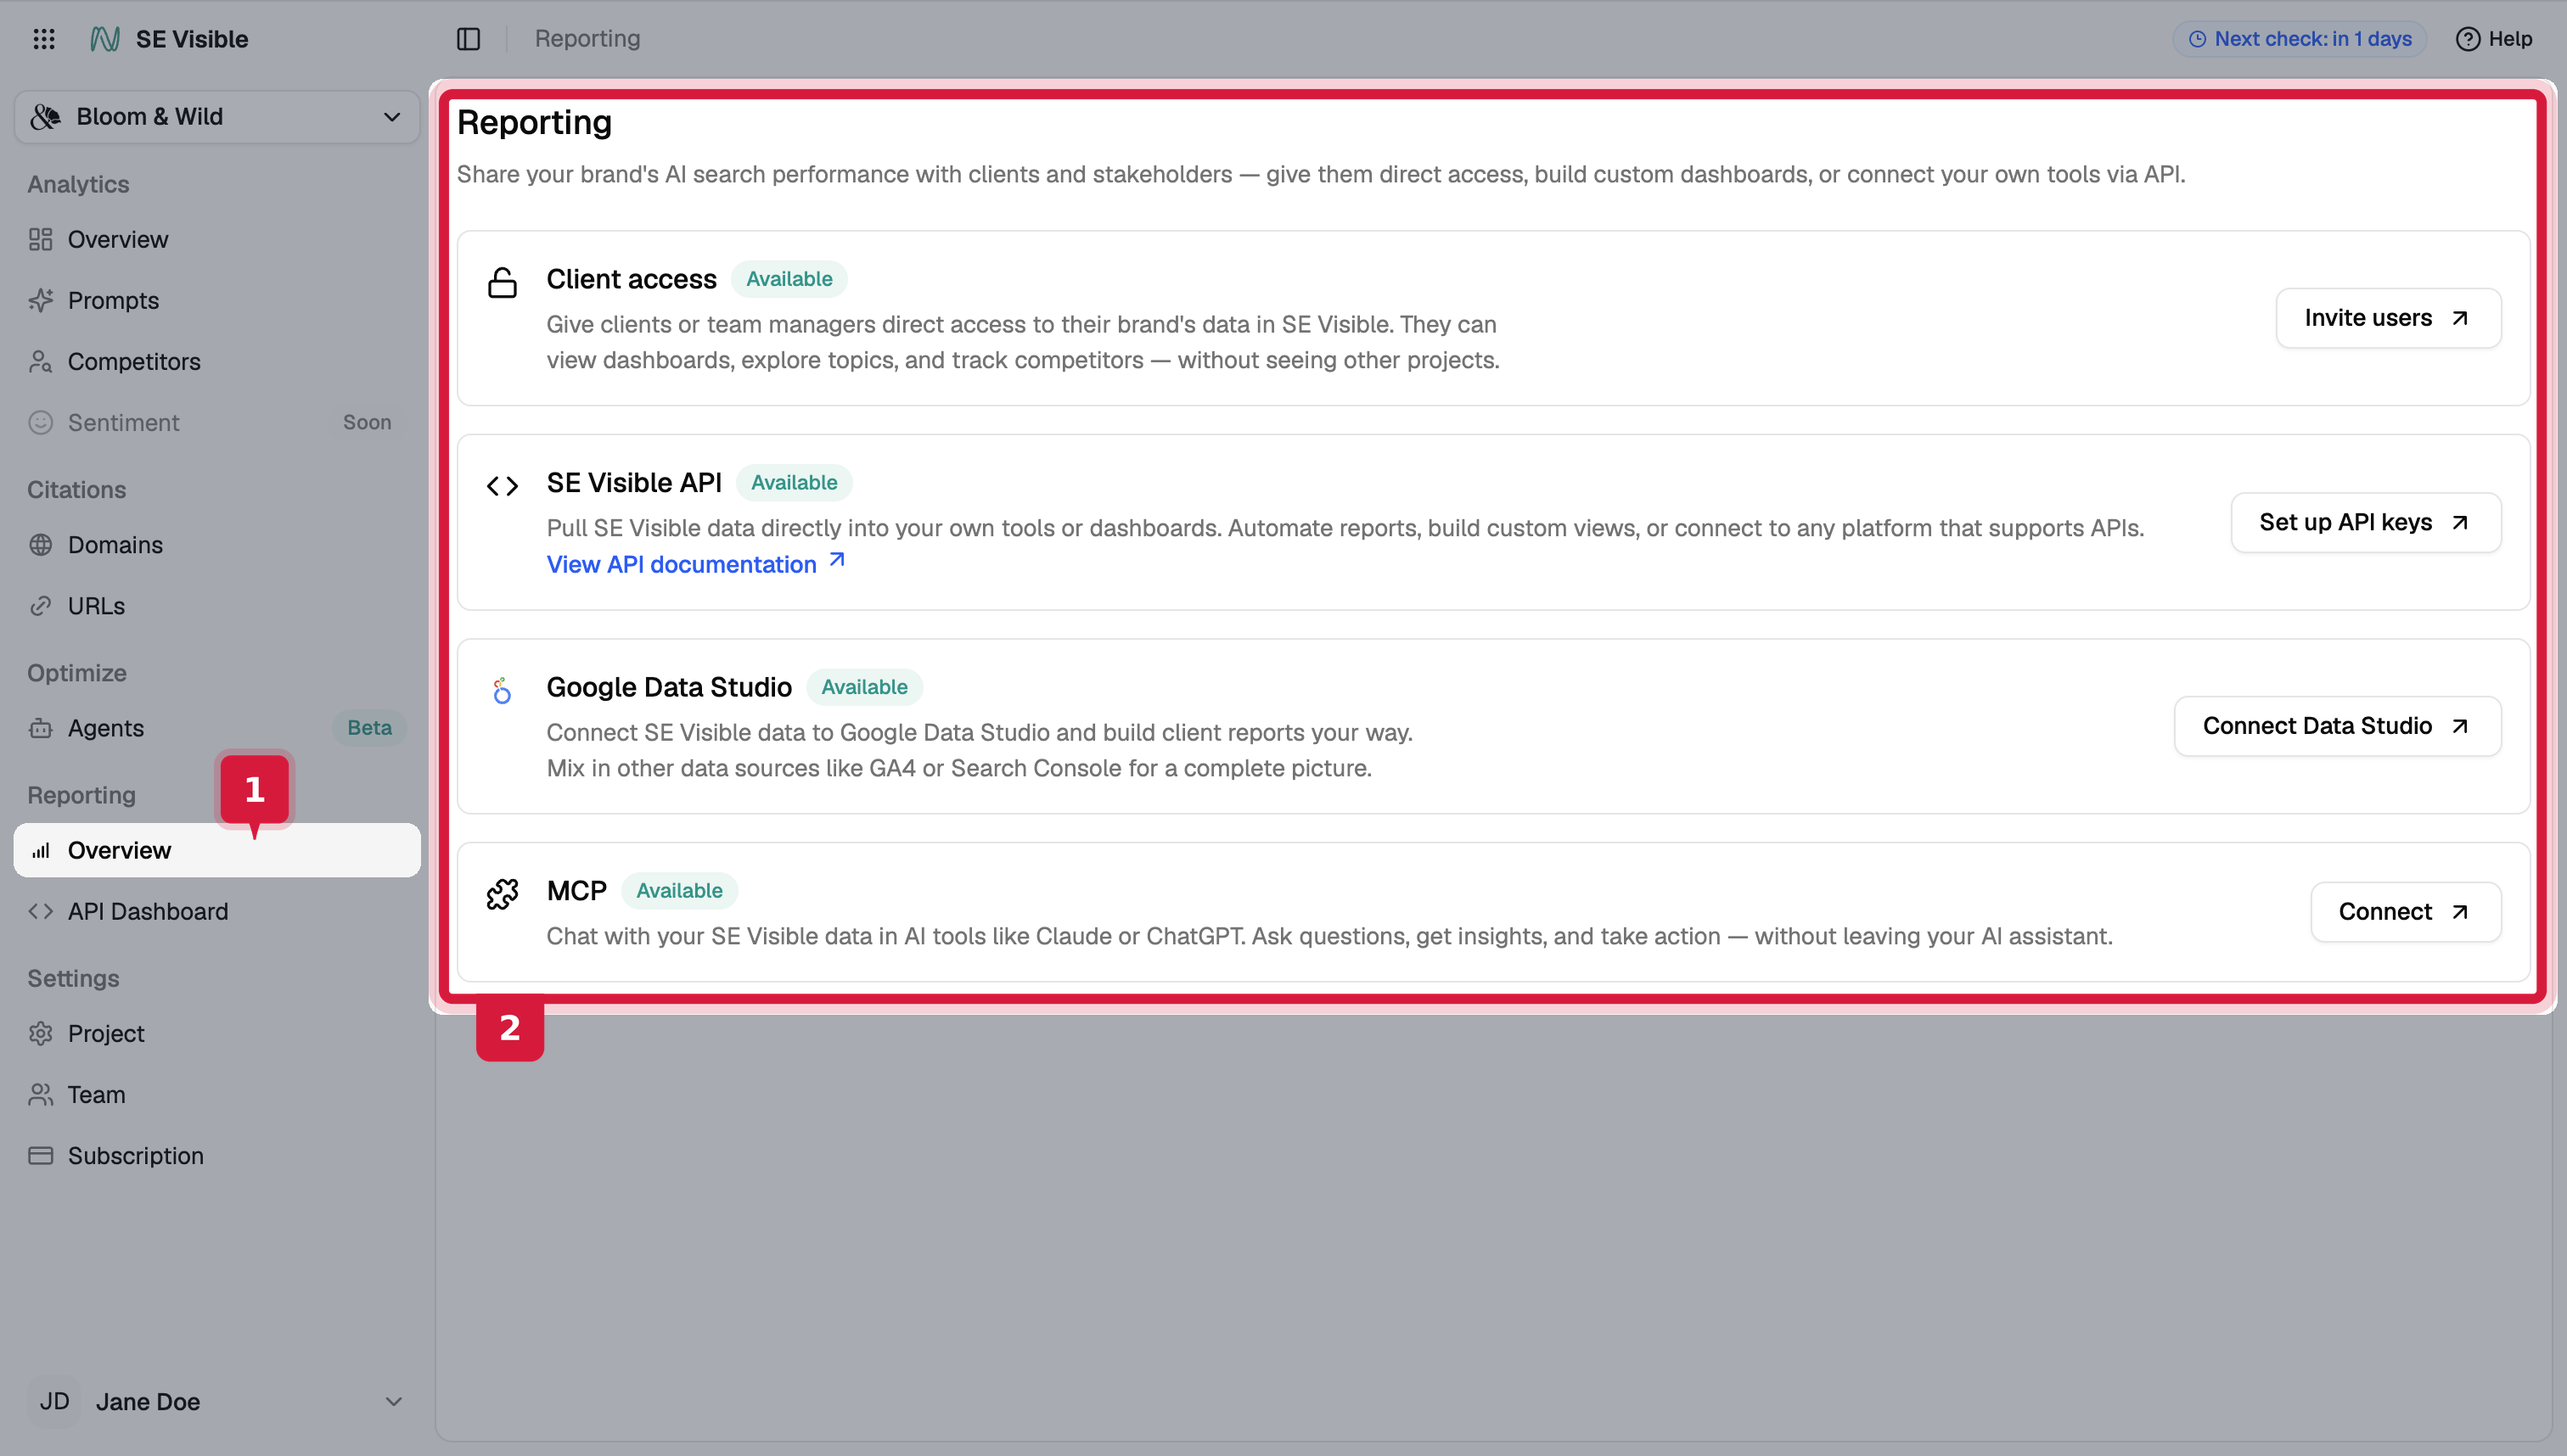Screen dimensions: 2567x1456
Task: Click the Project settings gear icon
Action: pos(41,1033)
